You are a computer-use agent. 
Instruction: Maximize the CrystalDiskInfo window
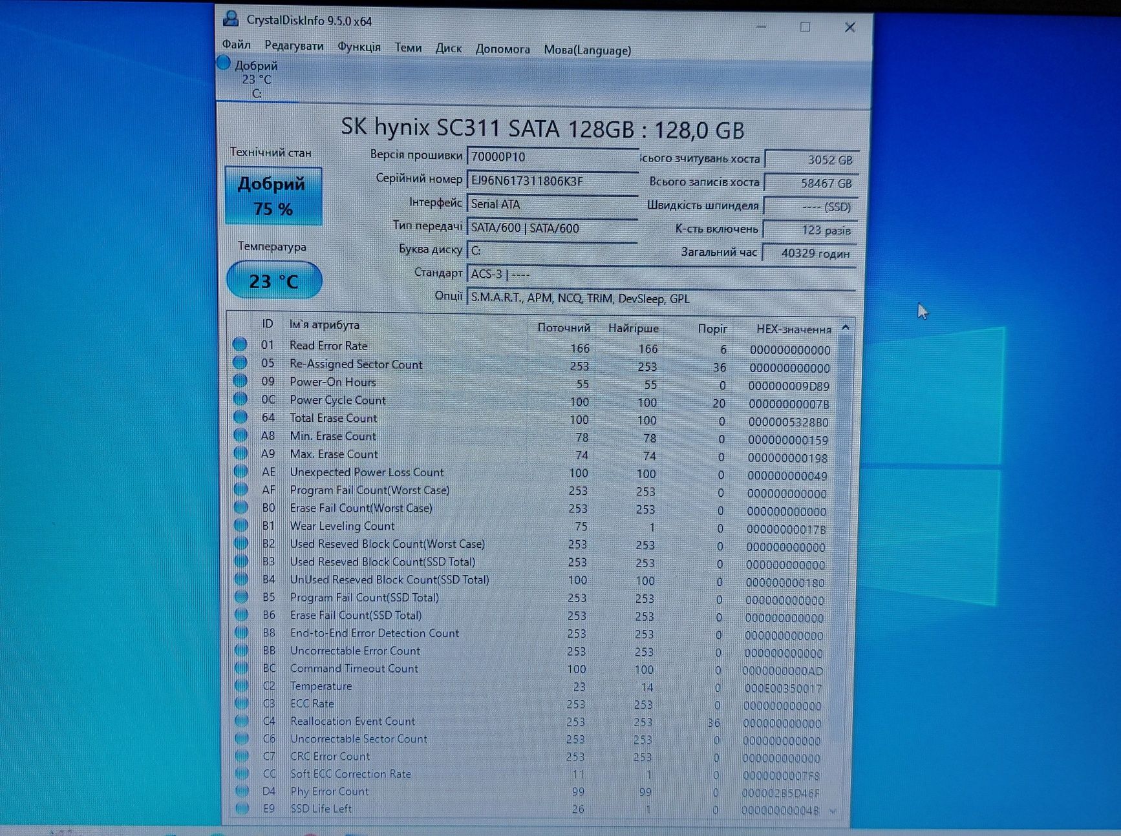point(805,26)
